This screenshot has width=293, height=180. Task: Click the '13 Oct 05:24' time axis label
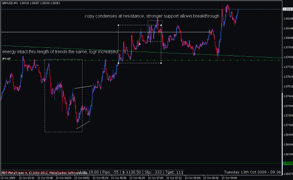(x=100, y=178)
